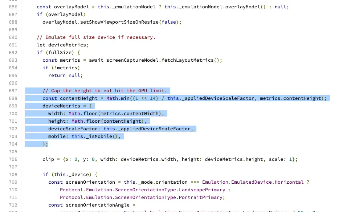Click line number 704 in the gutter
This screenshot has height=212, width=363.
tap(13, 144)
